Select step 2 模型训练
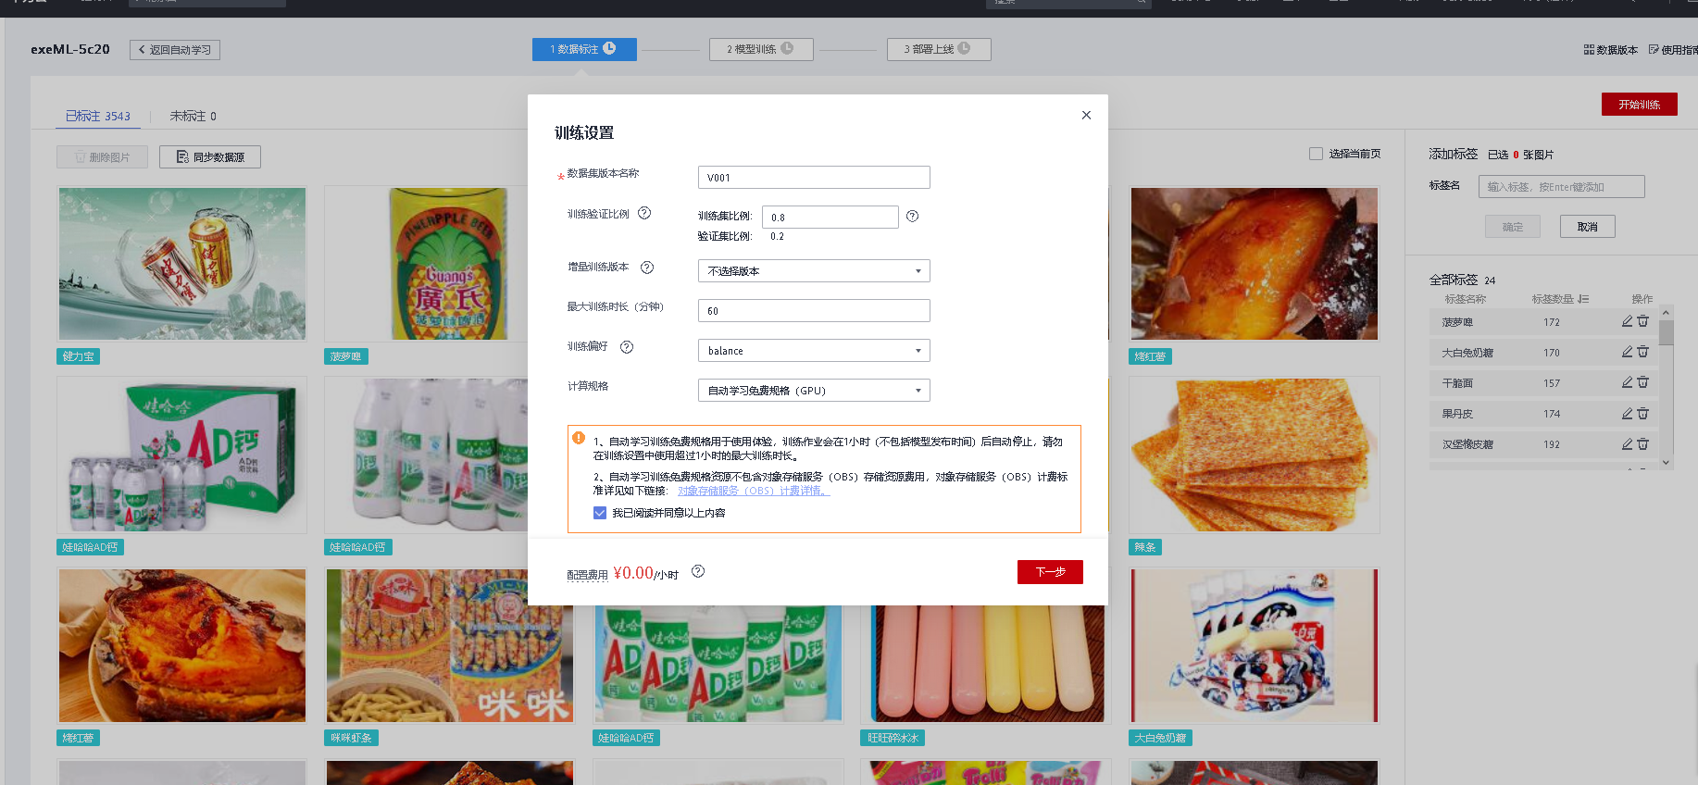1698x785 pixels. [x=761, y=49]
